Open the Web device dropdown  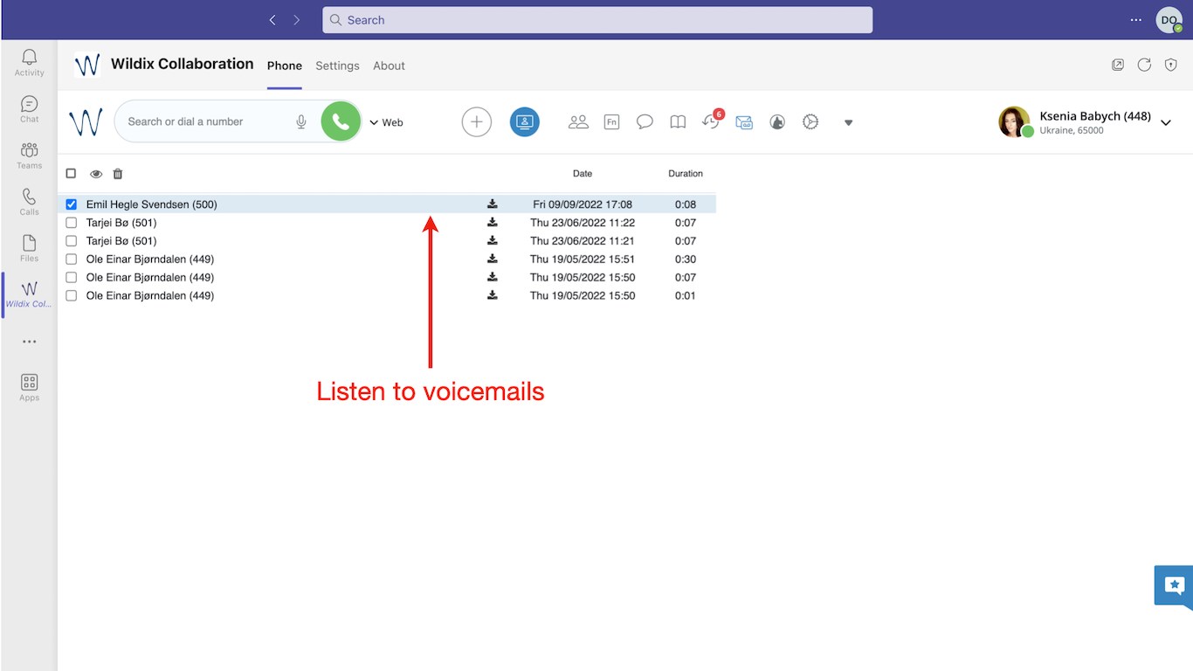[x=386, y=122]
